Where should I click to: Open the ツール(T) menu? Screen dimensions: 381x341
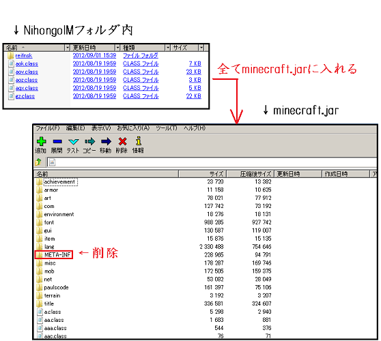[167, 128]
